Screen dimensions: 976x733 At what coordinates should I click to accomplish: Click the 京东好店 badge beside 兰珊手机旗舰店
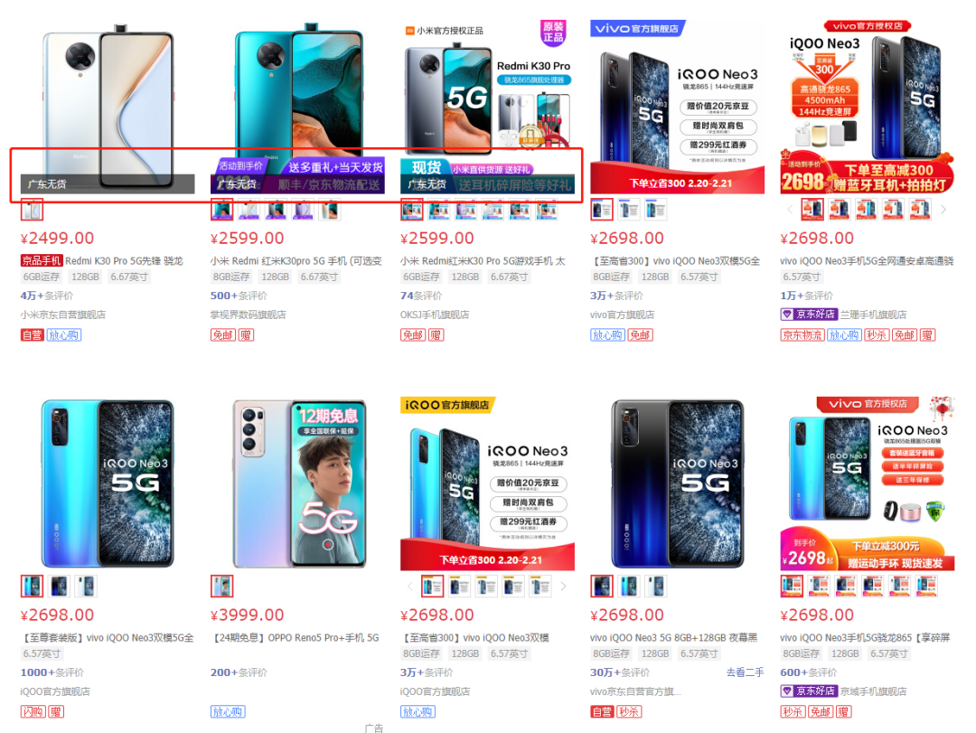coord(809,315)
